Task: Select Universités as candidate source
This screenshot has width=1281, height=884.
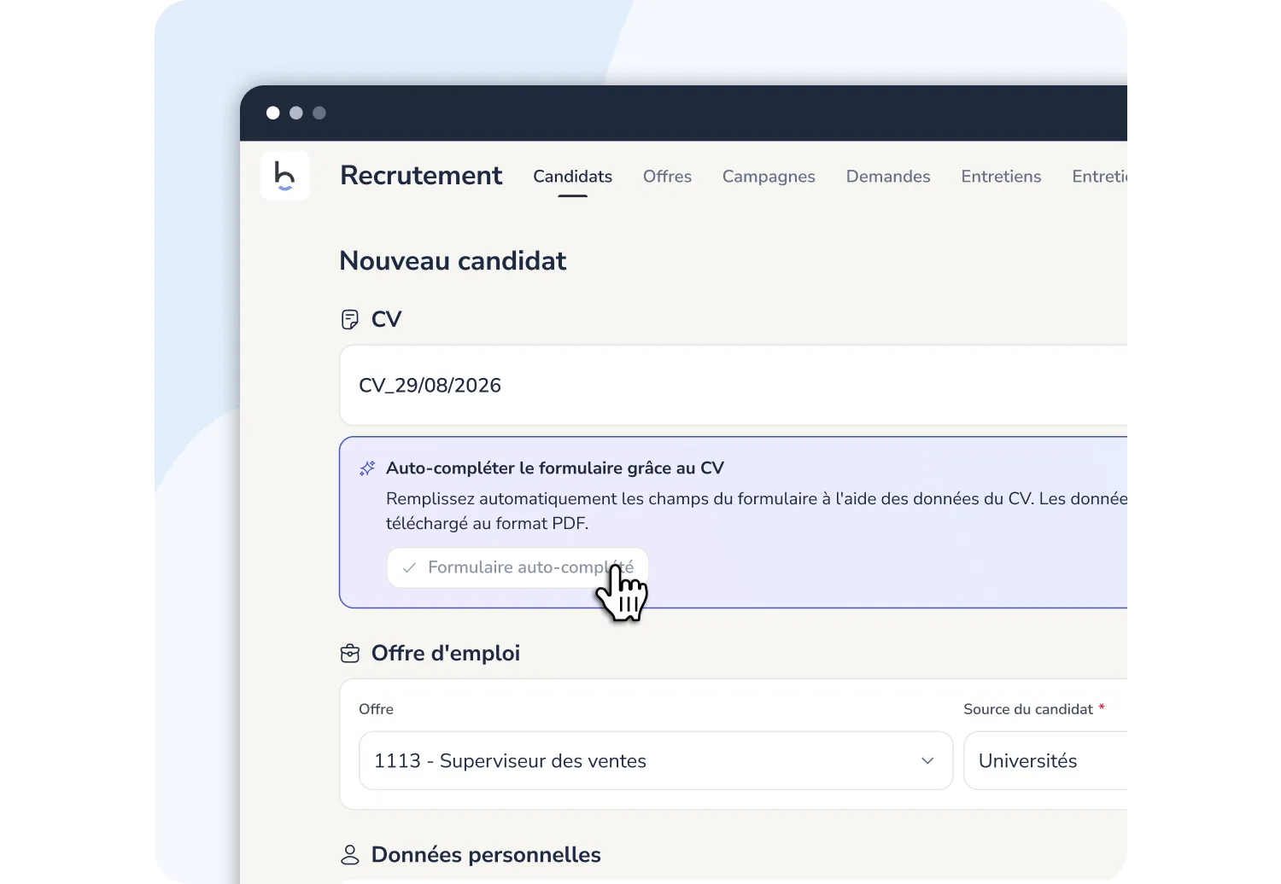Action: [x=1029, y=761]
